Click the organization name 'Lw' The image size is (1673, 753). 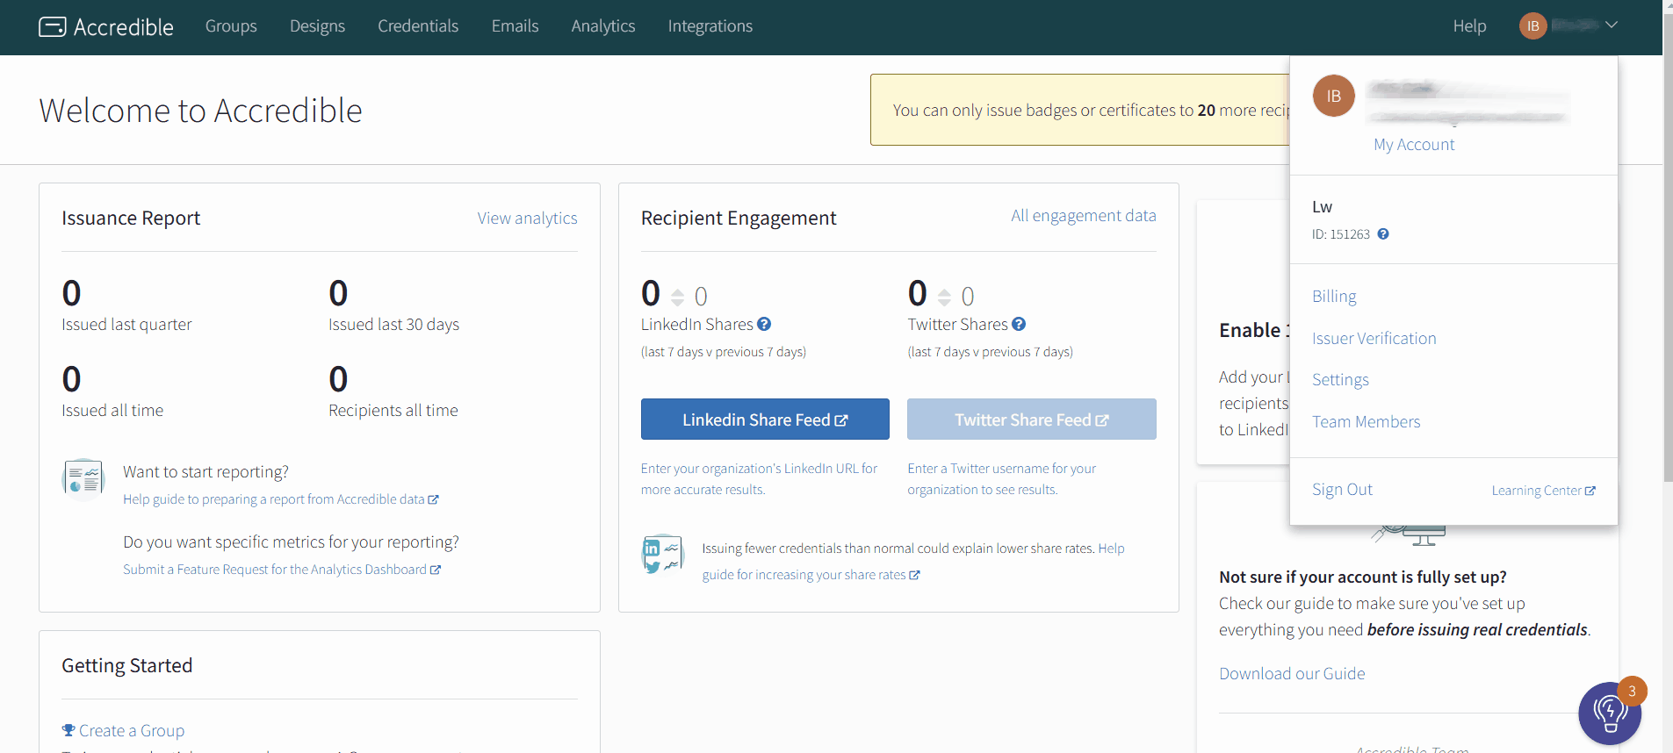click(1322, 207)
